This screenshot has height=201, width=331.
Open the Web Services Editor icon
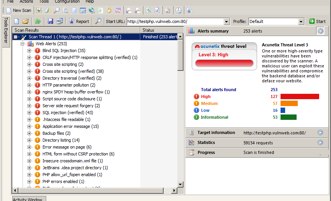[x=138, y=10]
